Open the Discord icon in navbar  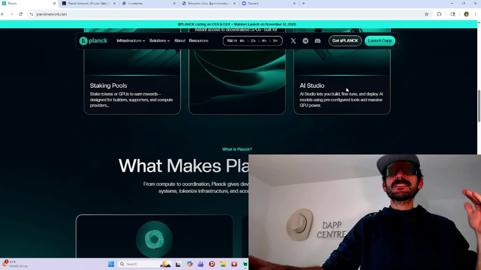tap(318, 40)
